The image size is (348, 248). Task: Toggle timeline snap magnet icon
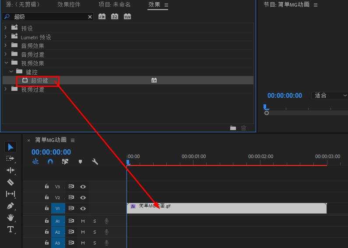[50, 162]
